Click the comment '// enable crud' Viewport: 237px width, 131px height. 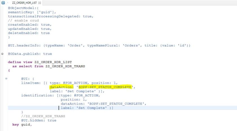click(23, 21)
